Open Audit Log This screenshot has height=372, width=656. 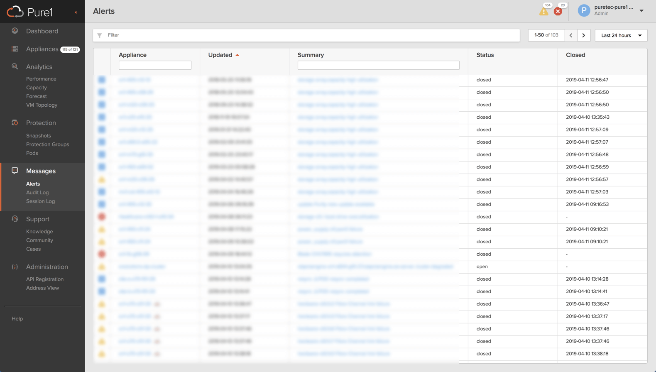coord(37,193)
